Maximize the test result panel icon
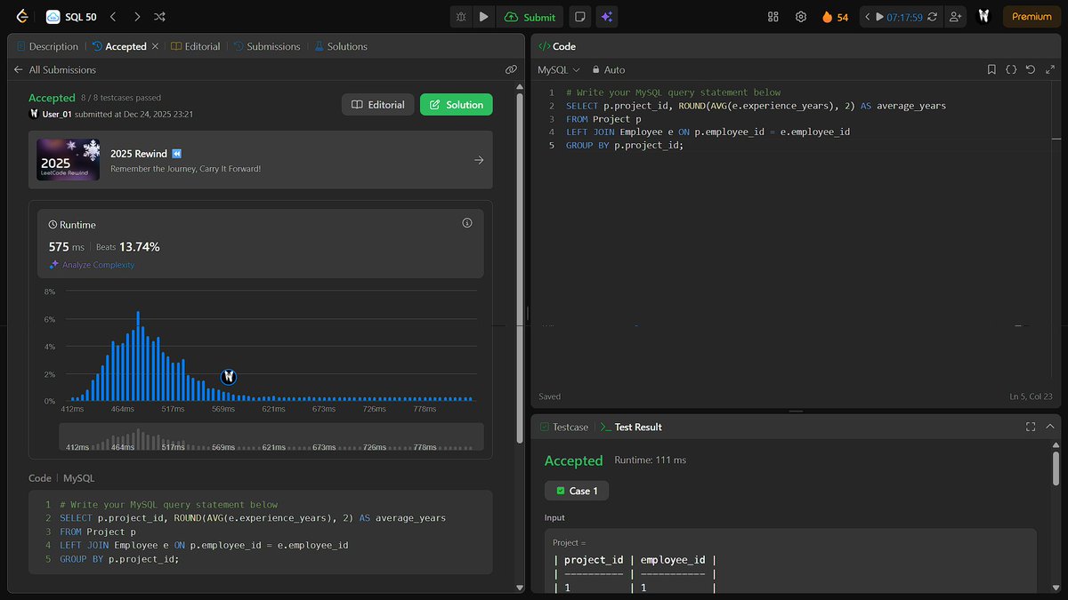Viewport: 1068px width, 600px height. point(1031,427)
